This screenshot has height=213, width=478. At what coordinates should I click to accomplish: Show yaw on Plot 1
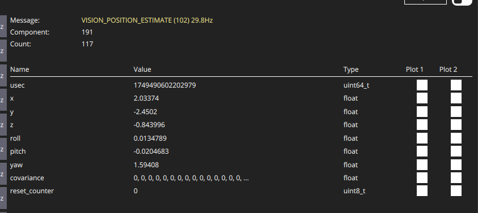422,164
